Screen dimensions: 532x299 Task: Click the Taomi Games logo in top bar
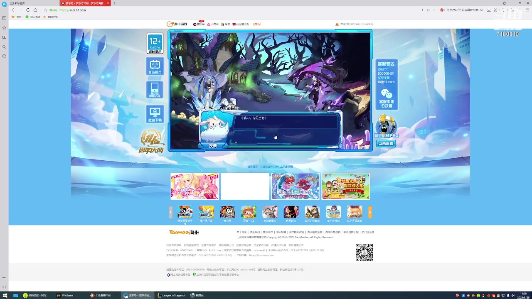coord(177,24)
